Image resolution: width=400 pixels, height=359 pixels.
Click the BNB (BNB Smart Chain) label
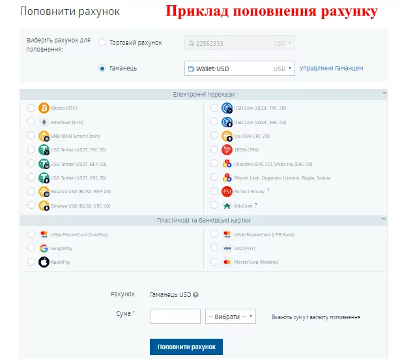pyautogui.click(x=76, y=136)
